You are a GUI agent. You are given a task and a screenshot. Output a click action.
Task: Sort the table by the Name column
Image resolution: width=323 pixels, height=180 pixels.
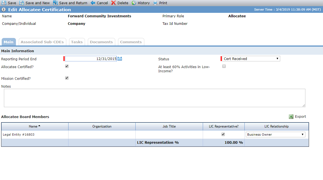point(35,126)
